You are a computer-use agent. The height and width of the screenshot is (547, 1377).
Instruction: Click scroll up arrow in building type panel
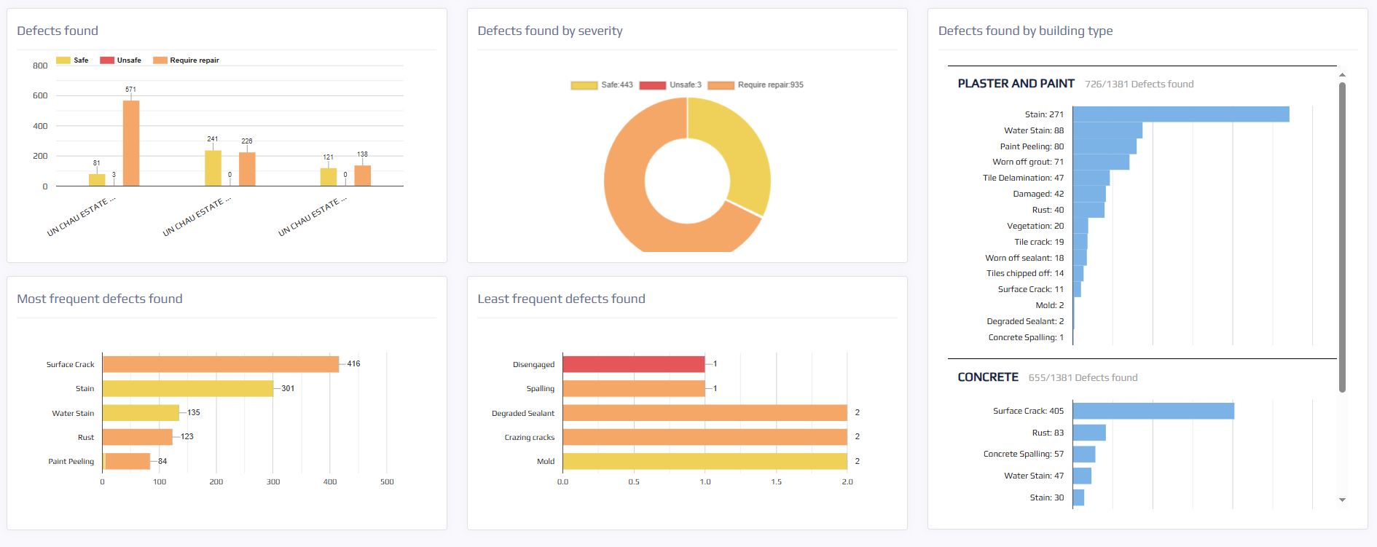[x=1342, y=75]
